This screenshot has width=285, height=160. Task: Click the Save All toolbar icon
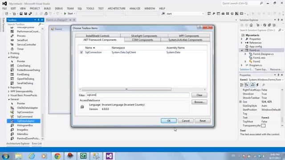(30, 14)
